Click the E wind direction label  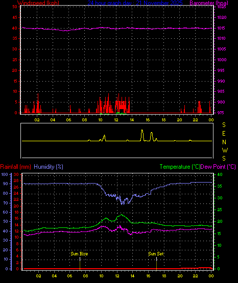point(224,134)
